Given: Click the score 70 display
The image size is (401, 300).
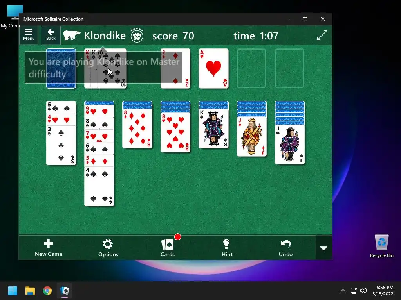Looking at the screenshot, I should [x=173, y=36].
